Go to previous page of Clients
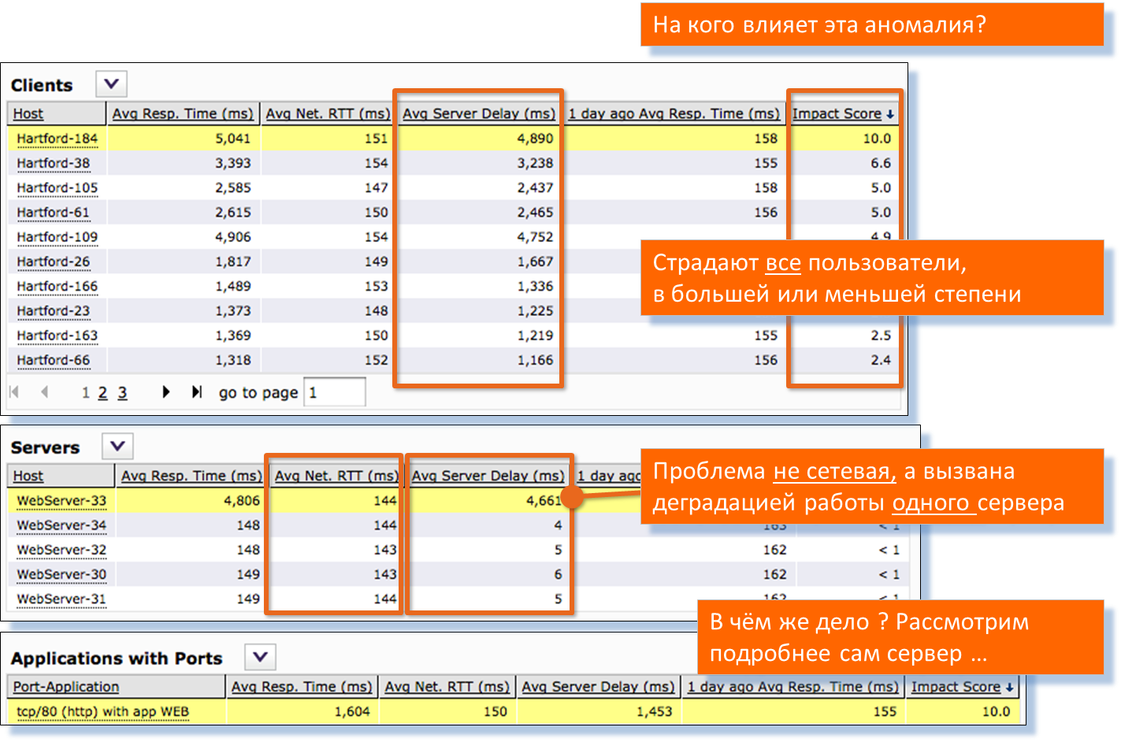Viewport: 1121px width, 742px height. [x=44, y=391]
